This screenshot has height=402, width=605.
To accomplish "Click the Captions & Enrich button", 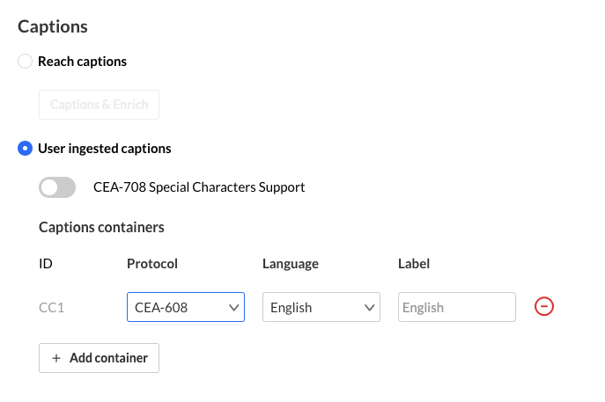I will click(x=99, y=105).
